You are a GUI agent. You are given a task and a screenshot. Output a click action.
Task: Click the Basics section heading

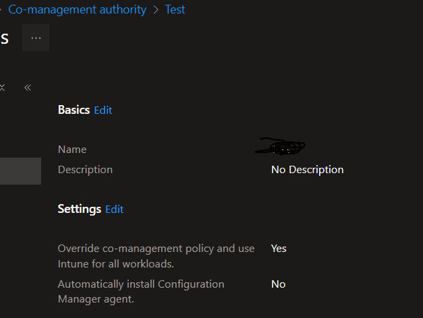click(x=74, y=110)
